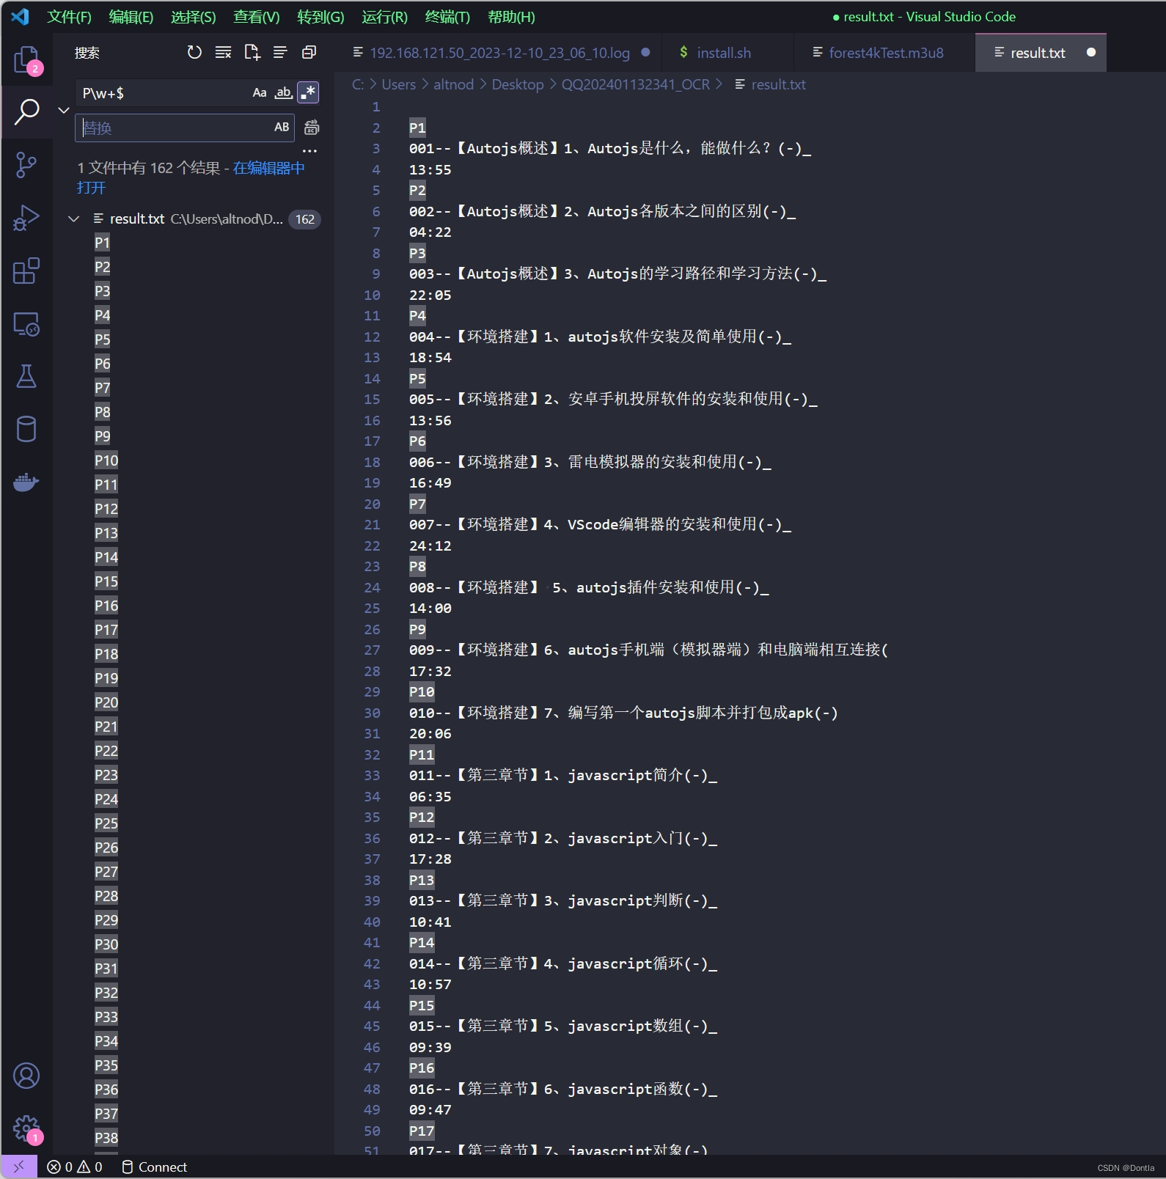This screenshot has height=1179, width=1166.
Task: Click result.txt in the breadcrumb
Action: pyautogui.click(x=778, y=84)
